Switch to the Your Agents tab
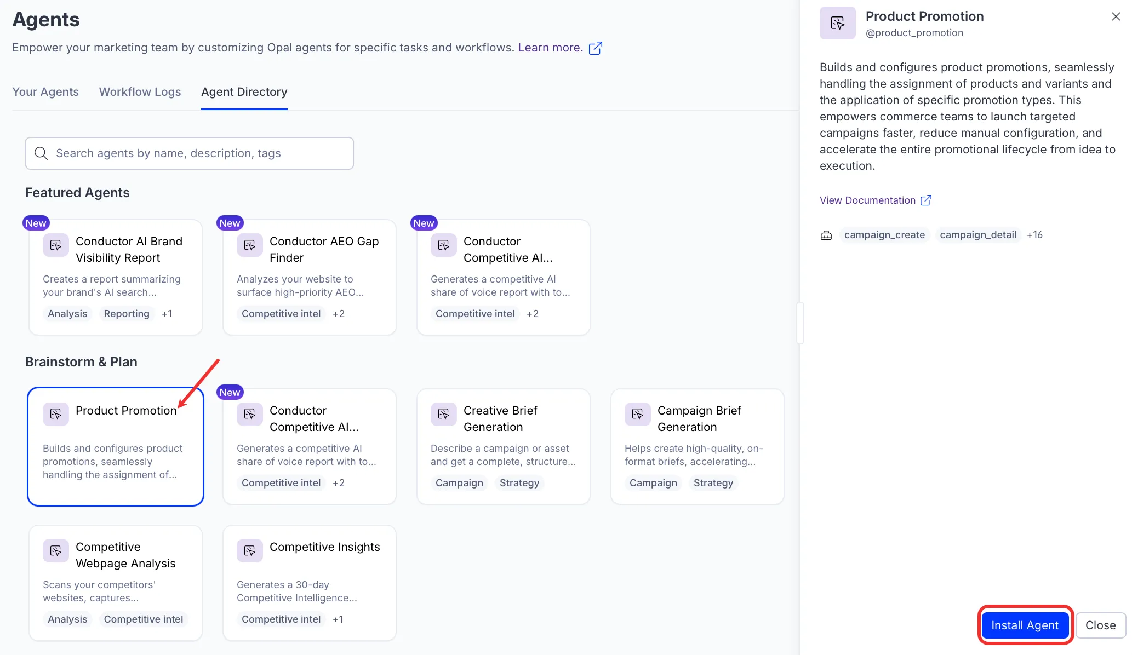1132x655 pixels. 45,92
